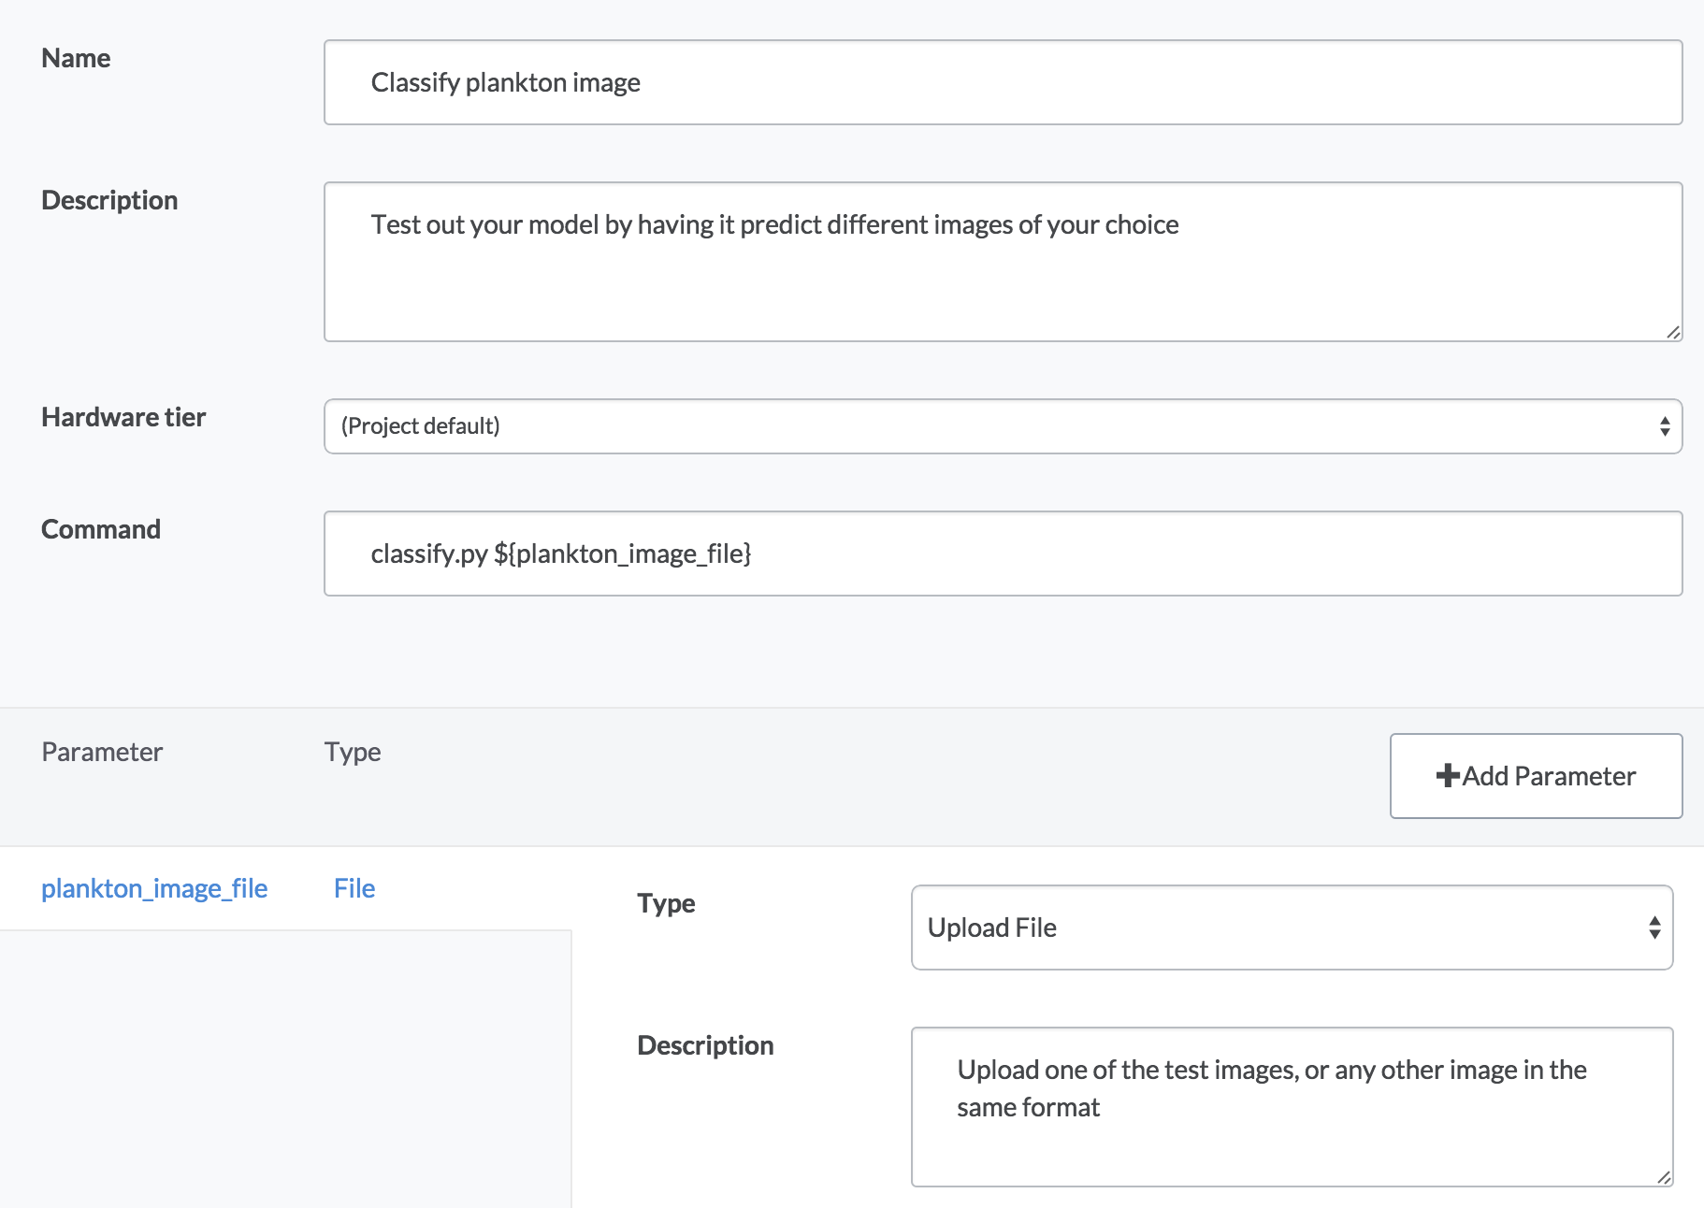Select the plankton_image_file parameter link
Image resolution: width=1704 pixels, height=1208 pixels.
click(154, 888)
